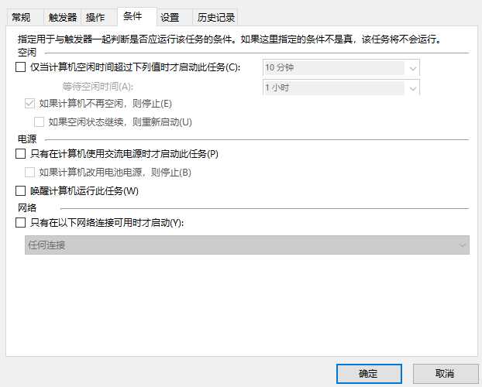Enable 只有在以下网络连接可用时才启动 checkbox
This screenshot has height=387, width=482.
click(20, 222)
